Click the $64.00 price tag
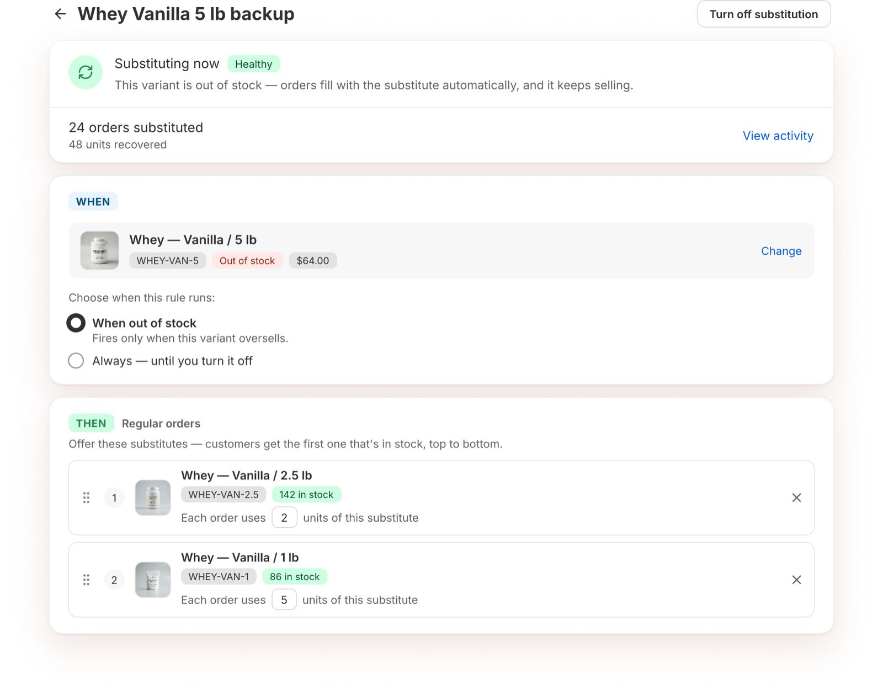The image size is (883, 696). (x=313, y=261)
